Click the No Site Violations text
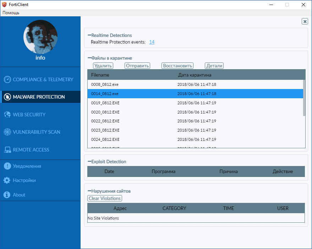 coord(103,218)
